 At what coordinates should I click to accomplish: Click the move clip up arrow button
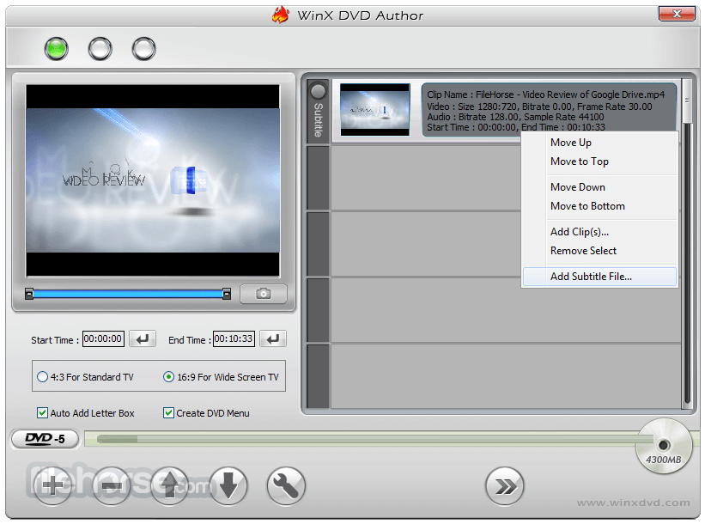click(x=169, y=486)
